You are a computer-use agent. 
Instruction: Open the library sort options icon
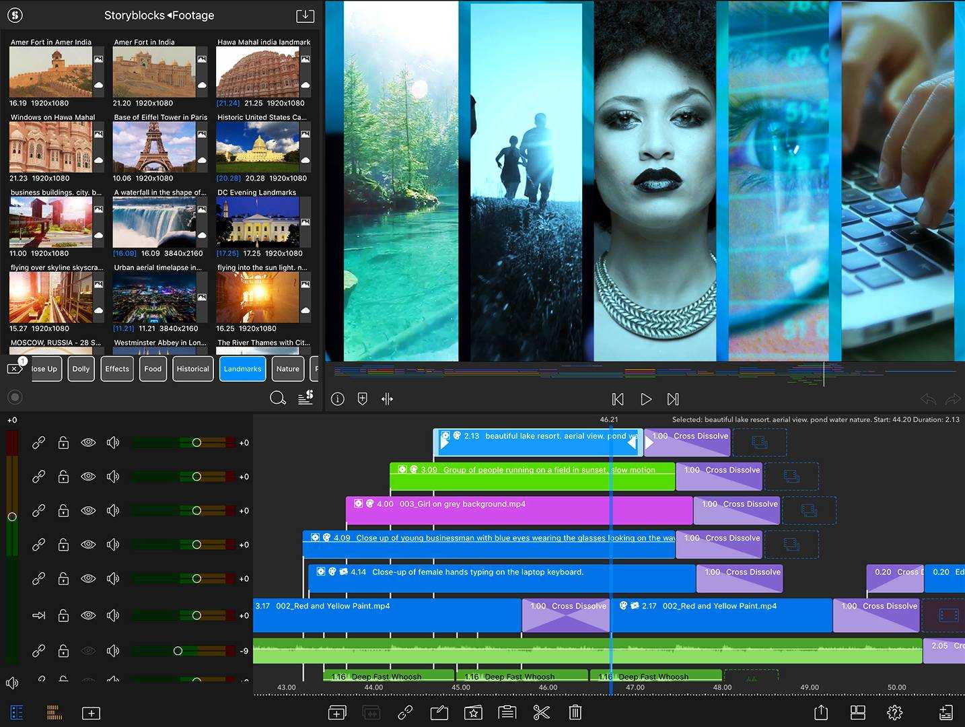tap(306, 397)
